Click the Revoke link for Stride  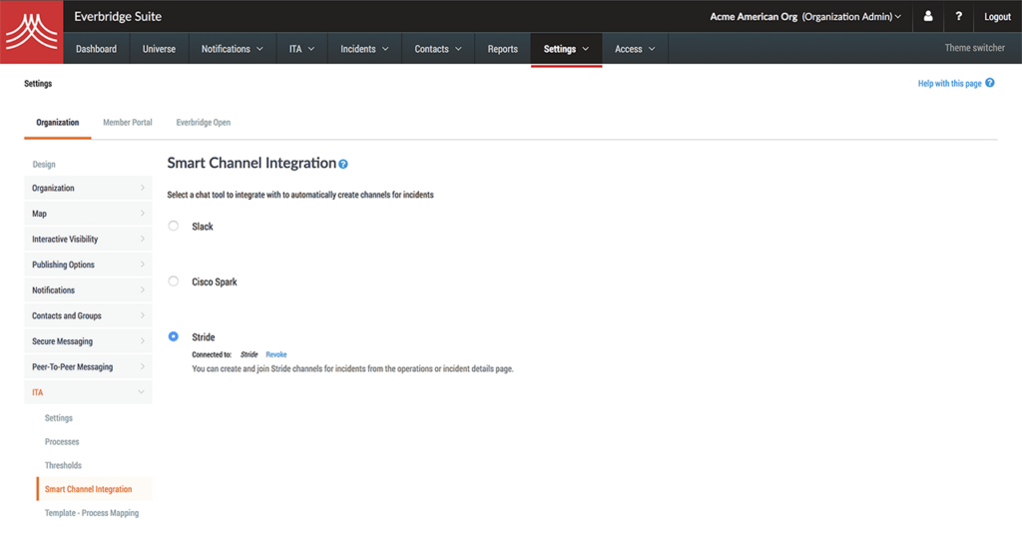tap(276, 354)
